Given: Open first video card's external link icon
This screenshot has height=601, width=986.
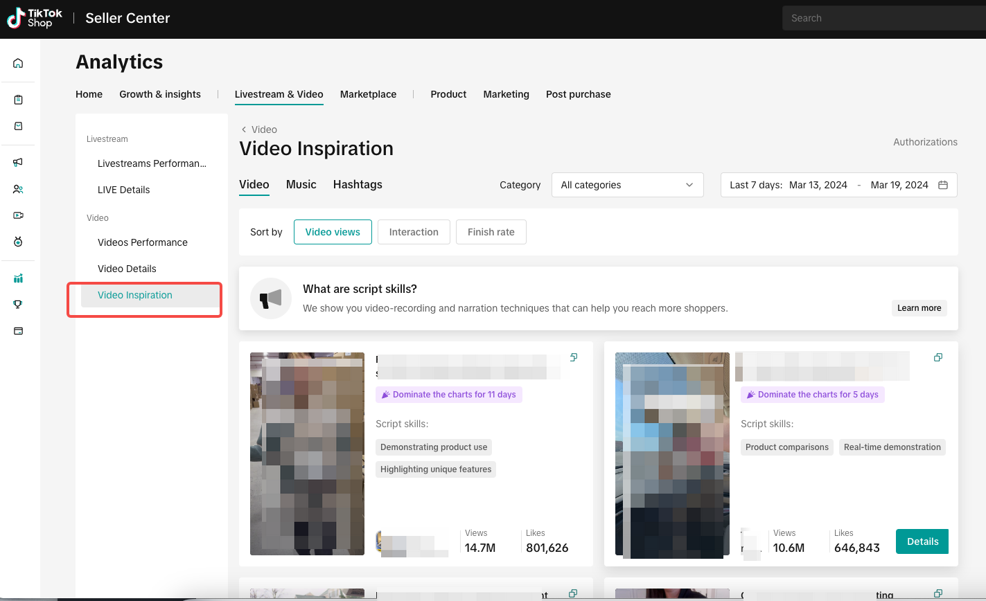Looking at the screenshot, I should (574, 357).
